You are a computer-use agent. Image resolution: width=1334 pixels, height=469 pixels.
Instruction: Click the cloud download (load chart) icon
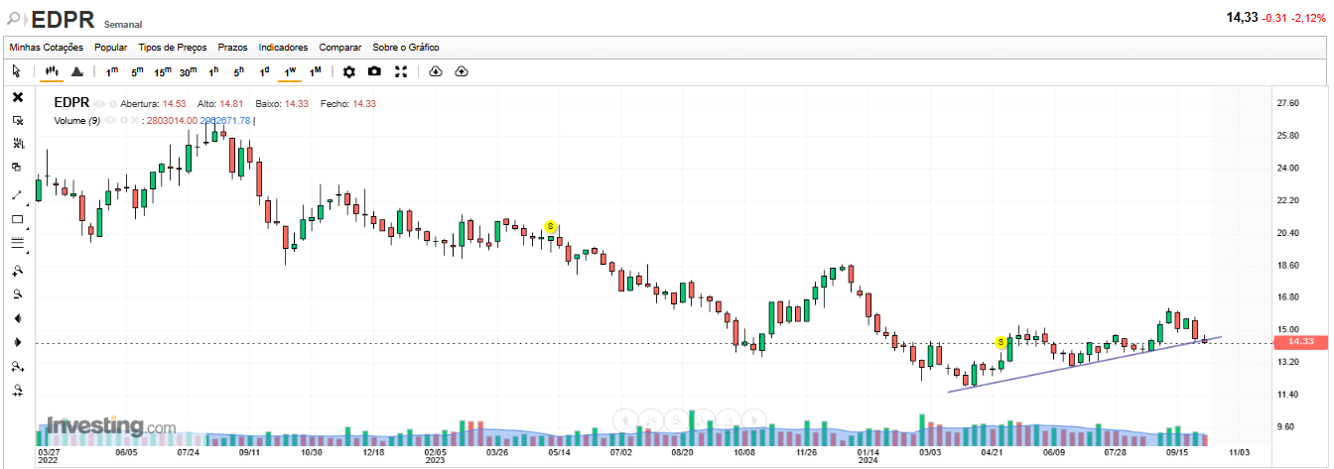pos(436,71)
